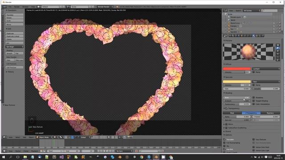Screen dimensions: 285x160
Task: Open the Physics properties tab
Action: click(262, 36)
